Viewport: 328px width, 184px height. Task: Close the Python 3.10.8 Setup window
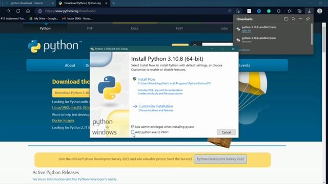(233, 49)
